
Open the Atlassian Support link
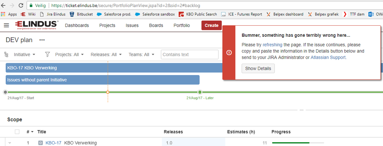328,57
